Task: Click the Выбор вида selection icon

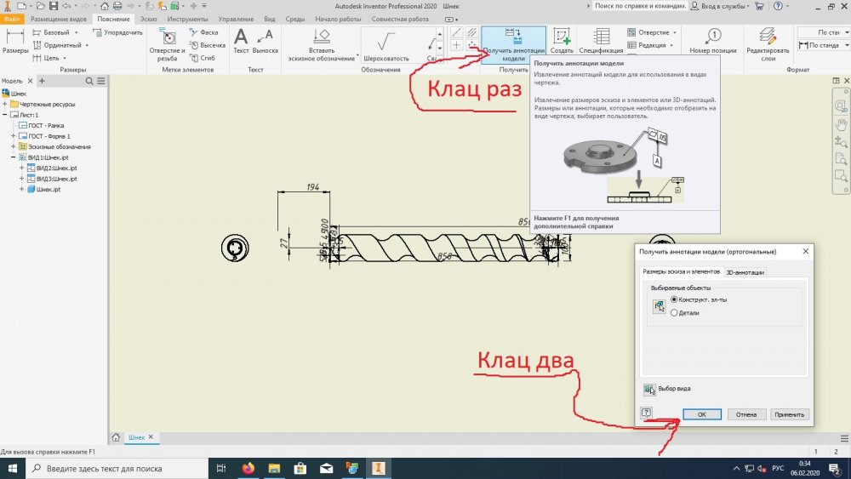Action: click(650, 390)
